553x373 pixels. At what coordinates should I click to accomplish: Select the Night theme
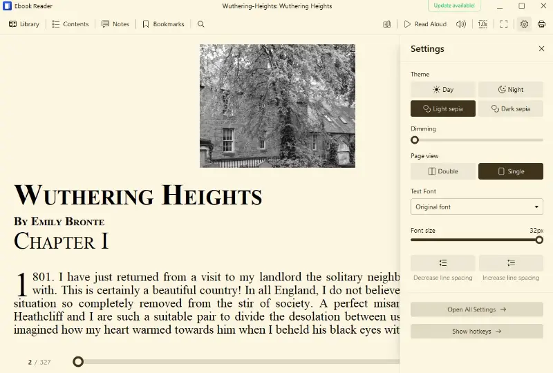click(x=510, y=90)
